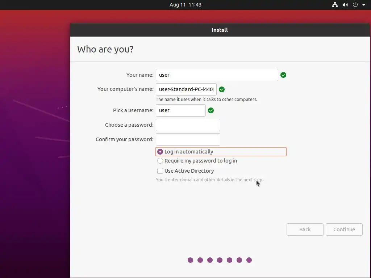The height and width of the screenshot is (278, 371).
Task: Focus the Pick a username field
Action: [180, 110]
